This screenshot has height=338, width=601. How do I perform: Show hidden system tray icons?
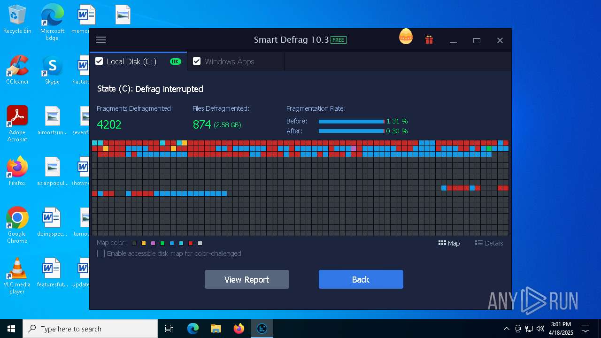506,329
